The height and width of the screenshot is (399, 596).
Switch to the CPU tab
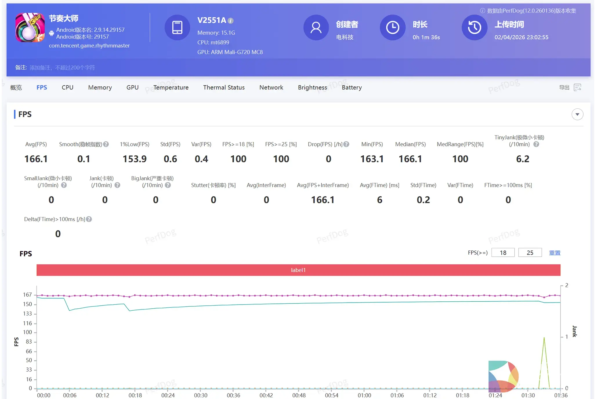(x=67, y=87)
